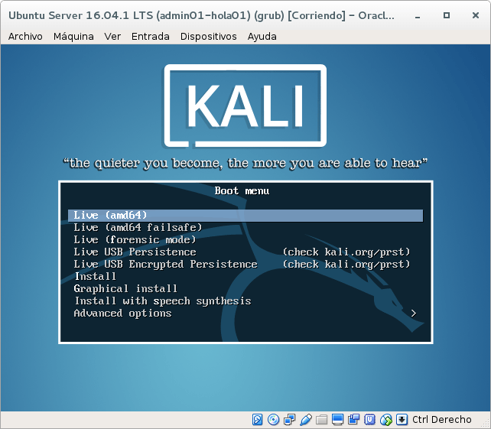Maximize the VirtualBox VM window

(447, 15)
